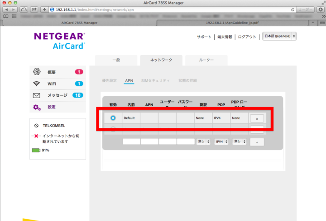Select the Default APN radio button
The height and width of the screenshot is (221, 326).
coord(113,118)
